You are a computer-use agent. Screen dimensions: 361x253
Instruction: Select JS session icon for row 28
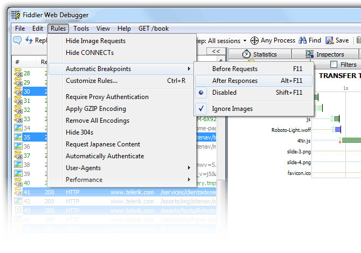click(x=18, y=73)
